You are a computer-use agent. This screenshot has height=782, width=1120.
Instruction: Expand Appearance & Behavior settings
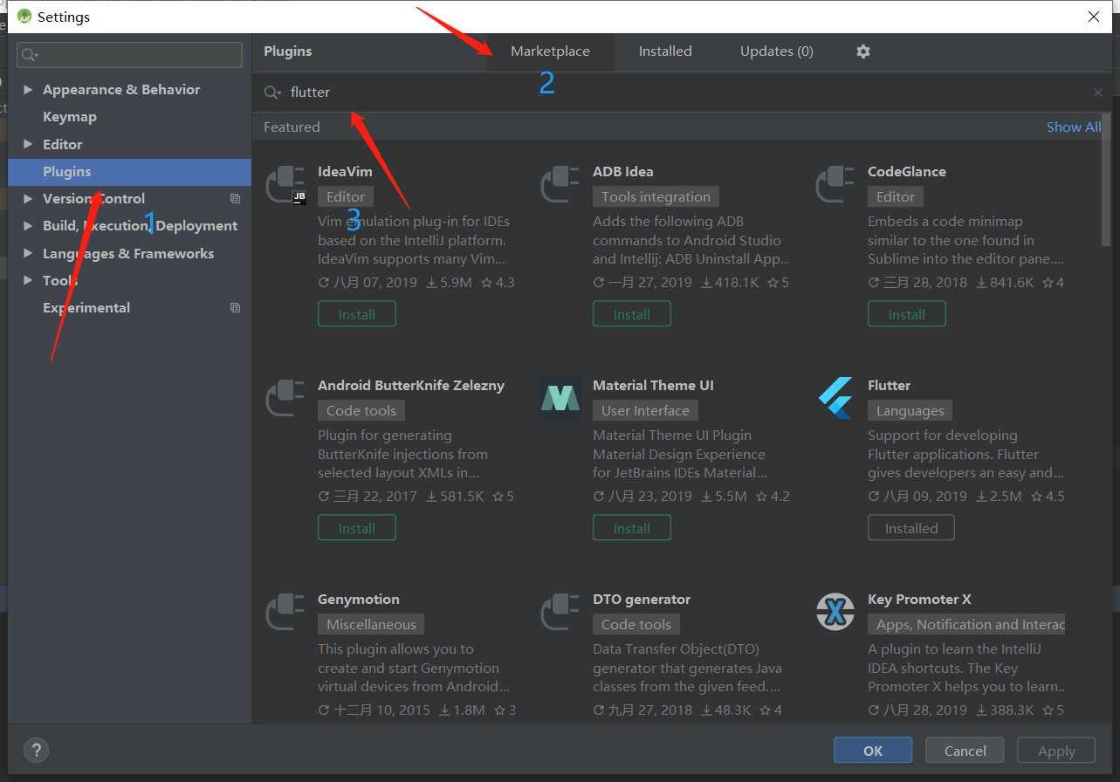click(29, 90)
